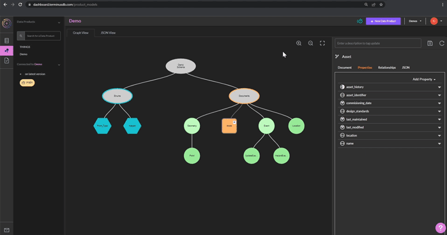Click the location property type icon
The image size is (447, 235).
point(342,135)
